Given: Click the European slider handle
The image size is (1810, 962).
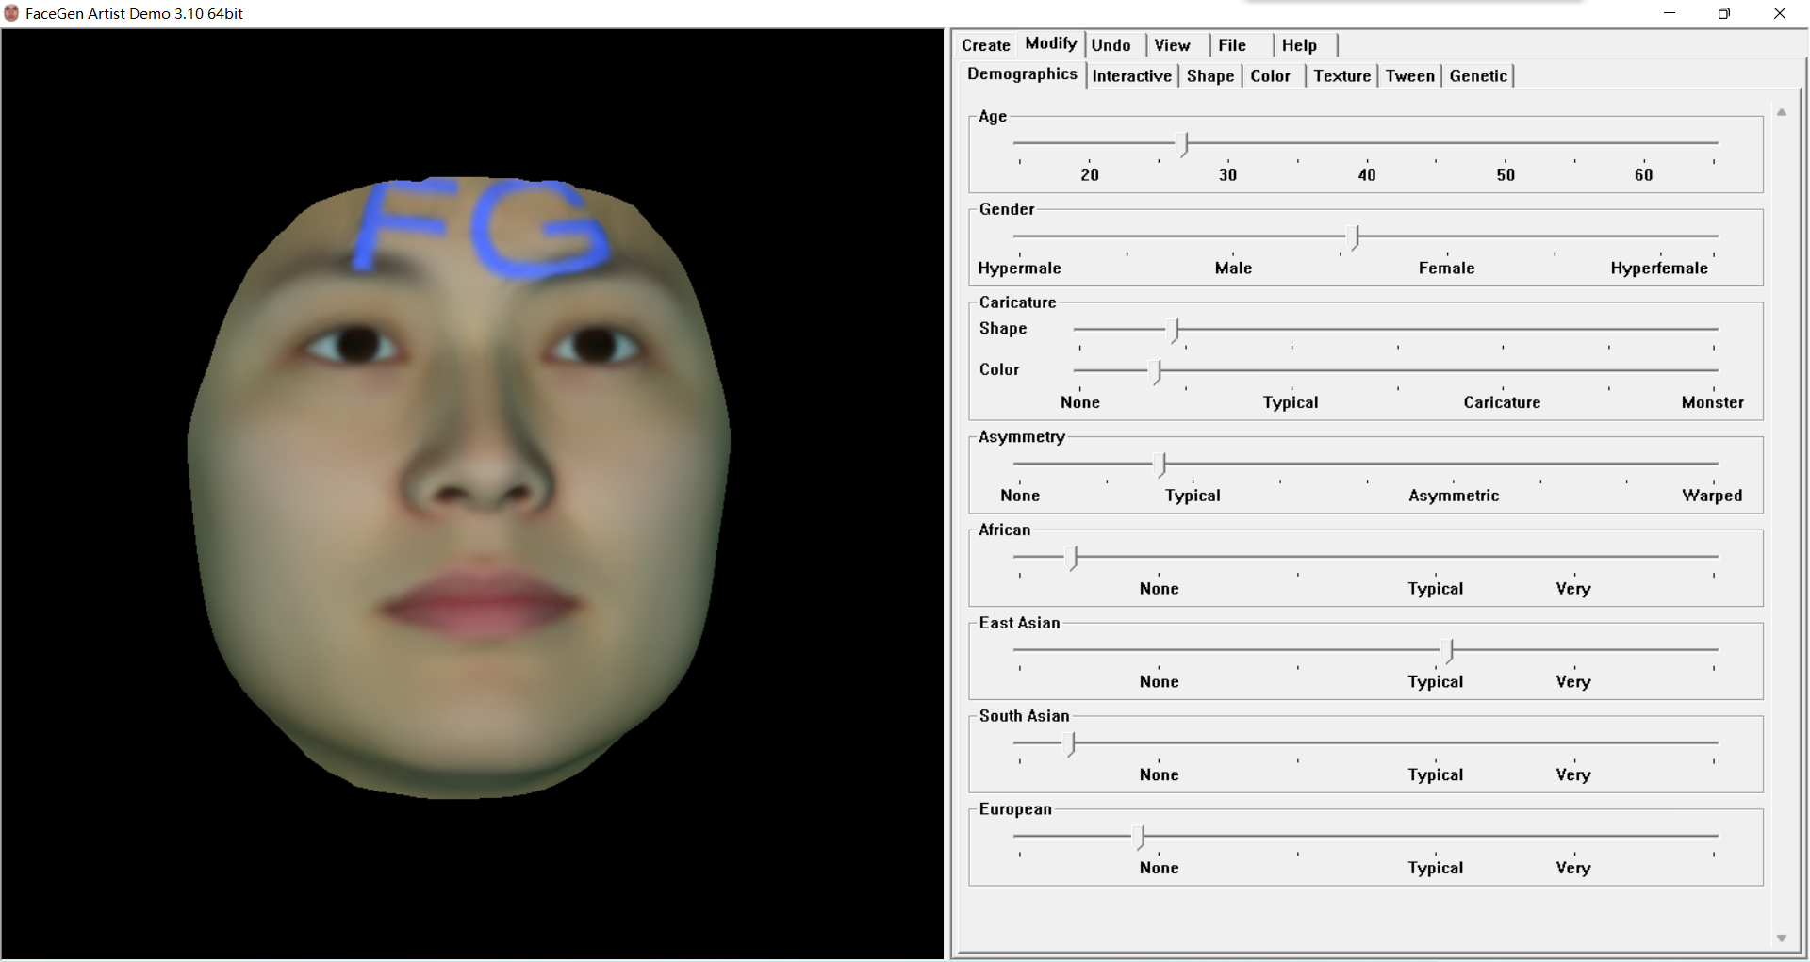Looking at the screenshot, I should 1141,838.
